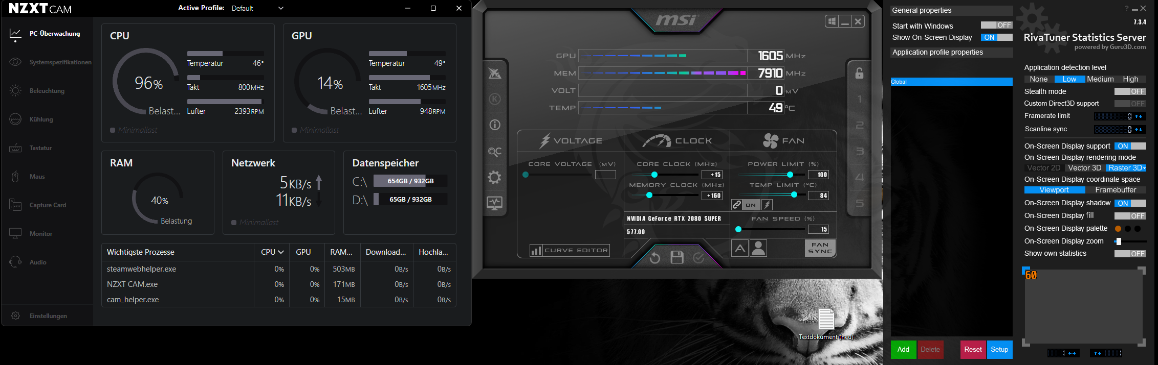This screenshot has width=1158, height=365.
Task: Open the Beleuchtung lighting section
Action: point(37,91)
